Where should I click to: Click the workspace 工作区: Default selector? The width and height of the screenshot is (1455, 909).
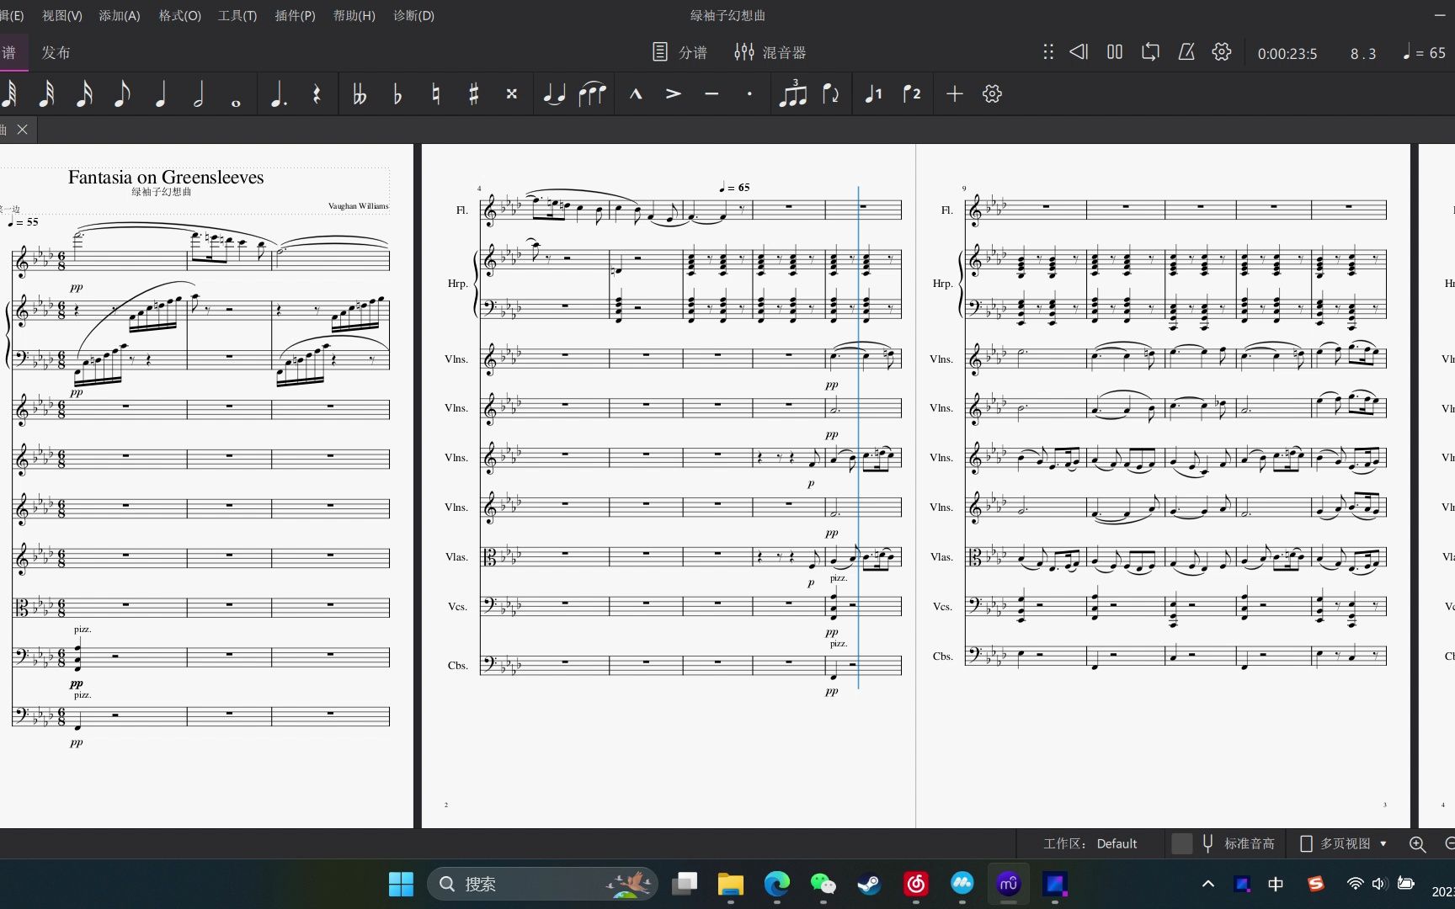click(1090, 843)
